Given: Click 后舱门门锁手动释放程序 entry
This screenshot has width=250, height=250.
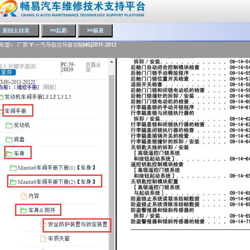Looking at the screenshot, I should pos(160,73).
